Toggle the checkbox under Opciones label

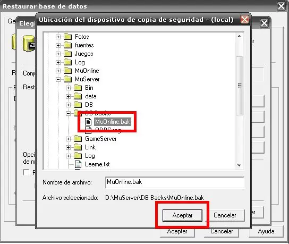(26, 172)
